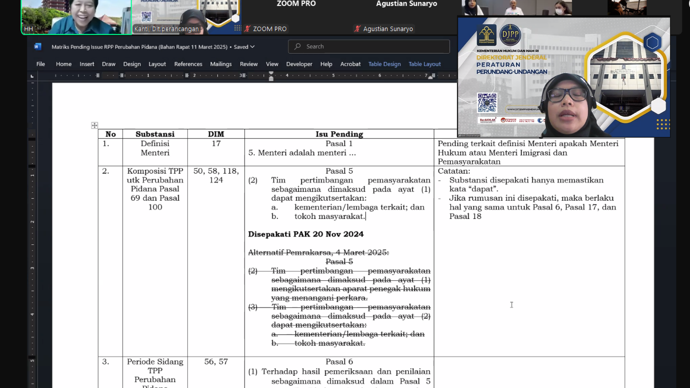This screenshot has height=388, width=690.
Task: Click the table move handle above No column
Action: 94,125
